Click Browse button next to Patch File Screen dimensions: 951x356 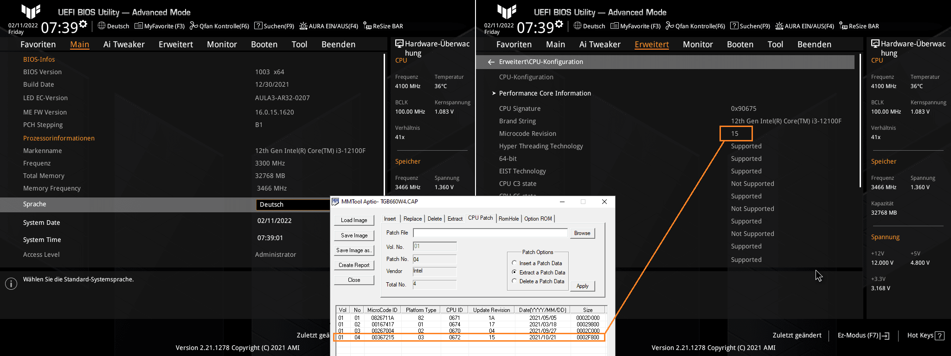tap(582, 233)
